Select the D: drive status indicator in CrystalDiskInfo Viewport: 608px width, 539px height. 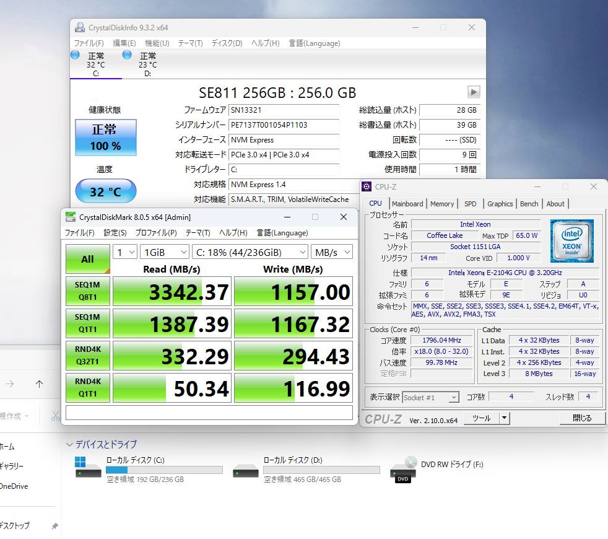pyautogui.click(x=127, y=55)
